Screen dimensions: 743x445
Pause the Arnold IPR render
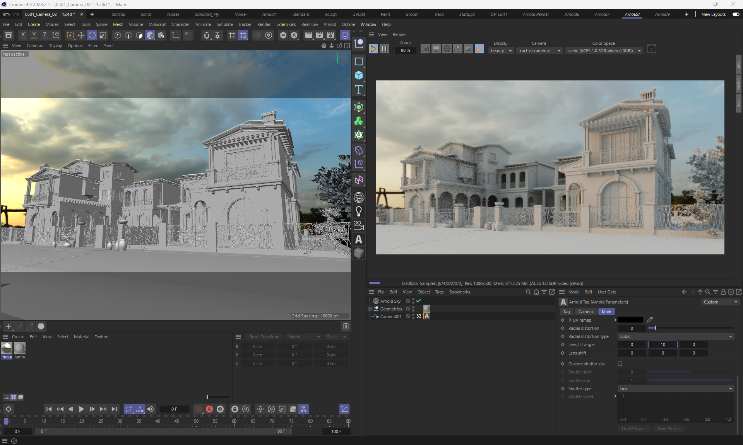click(x=384, y=49)
